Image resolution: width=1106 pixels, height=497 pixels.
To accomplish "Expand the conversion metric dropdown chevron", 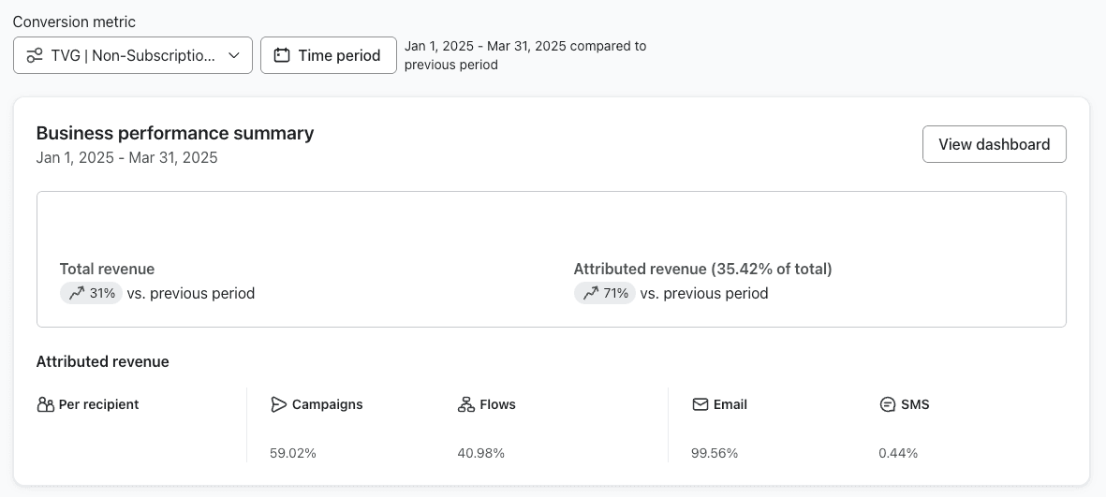I will coord(234,55).
